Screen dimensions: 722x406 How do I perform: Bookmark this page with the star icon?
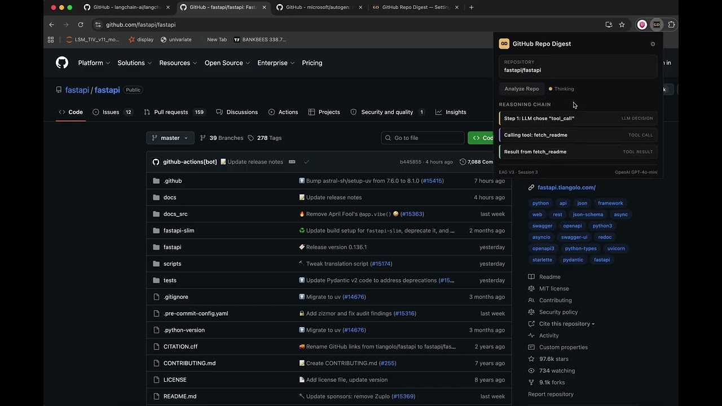click(x=622, y=25)
